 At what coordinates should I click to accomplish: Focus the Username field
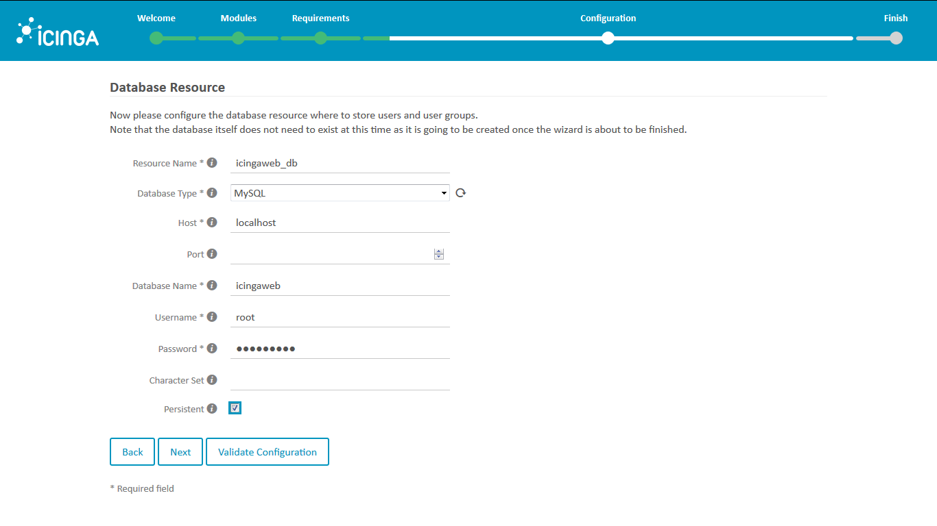[340, 318]
